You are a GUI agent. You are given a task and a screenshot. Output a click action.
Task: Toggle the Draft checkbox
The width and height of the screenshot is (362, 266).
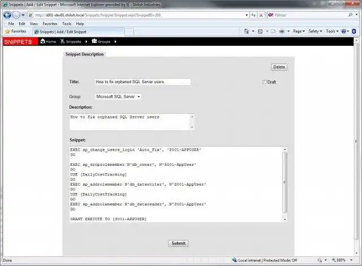tap(265, 81)
